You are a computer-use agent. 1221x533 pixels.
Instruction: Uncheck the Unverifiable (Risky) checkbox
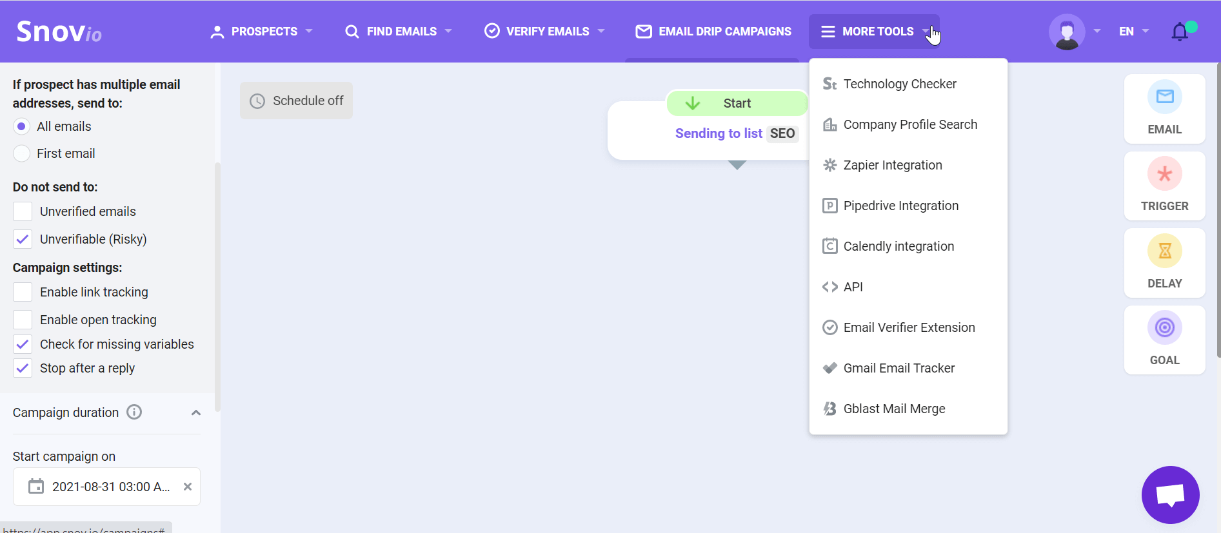tap(23, 239)
